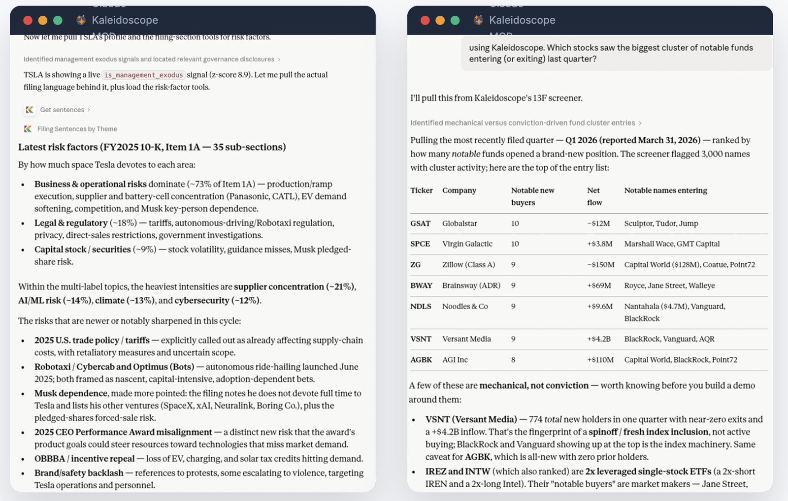The width and height of the screenshot is (788, 501).
Task: Close the left Kaleidoscope window with red button
Action: tap(28, 20)
